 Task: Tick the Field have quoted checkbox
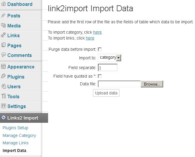point(100,76)
